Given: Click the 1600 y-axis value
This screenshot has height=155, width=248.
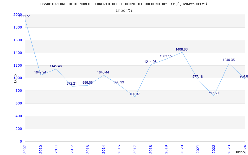Looking at the screenshot, I should point(18,40).
